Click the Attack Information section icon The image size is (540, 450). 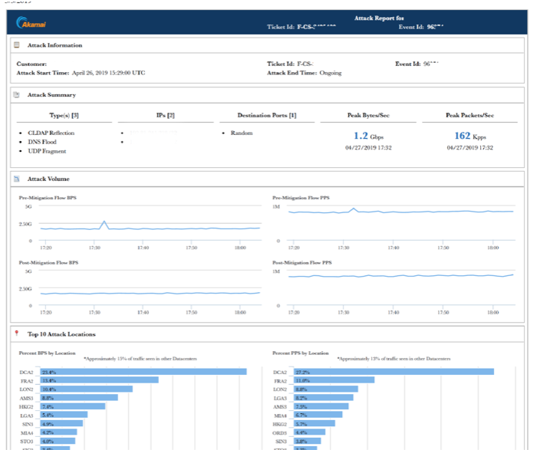coord(17,45)
